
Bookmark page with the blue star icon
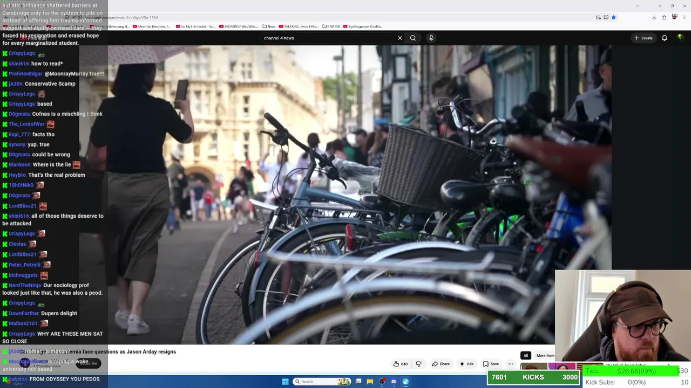coord(613,17)
